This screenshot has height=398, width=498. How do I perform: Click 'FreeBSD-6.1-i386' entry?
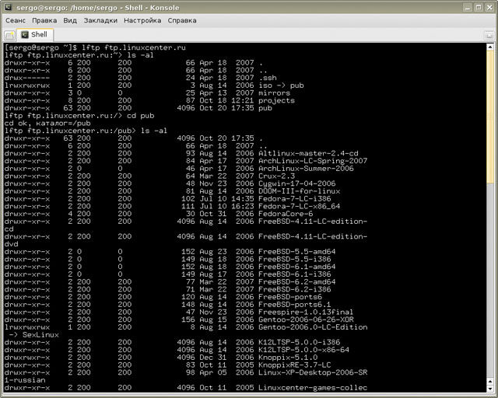pos(295,274)
